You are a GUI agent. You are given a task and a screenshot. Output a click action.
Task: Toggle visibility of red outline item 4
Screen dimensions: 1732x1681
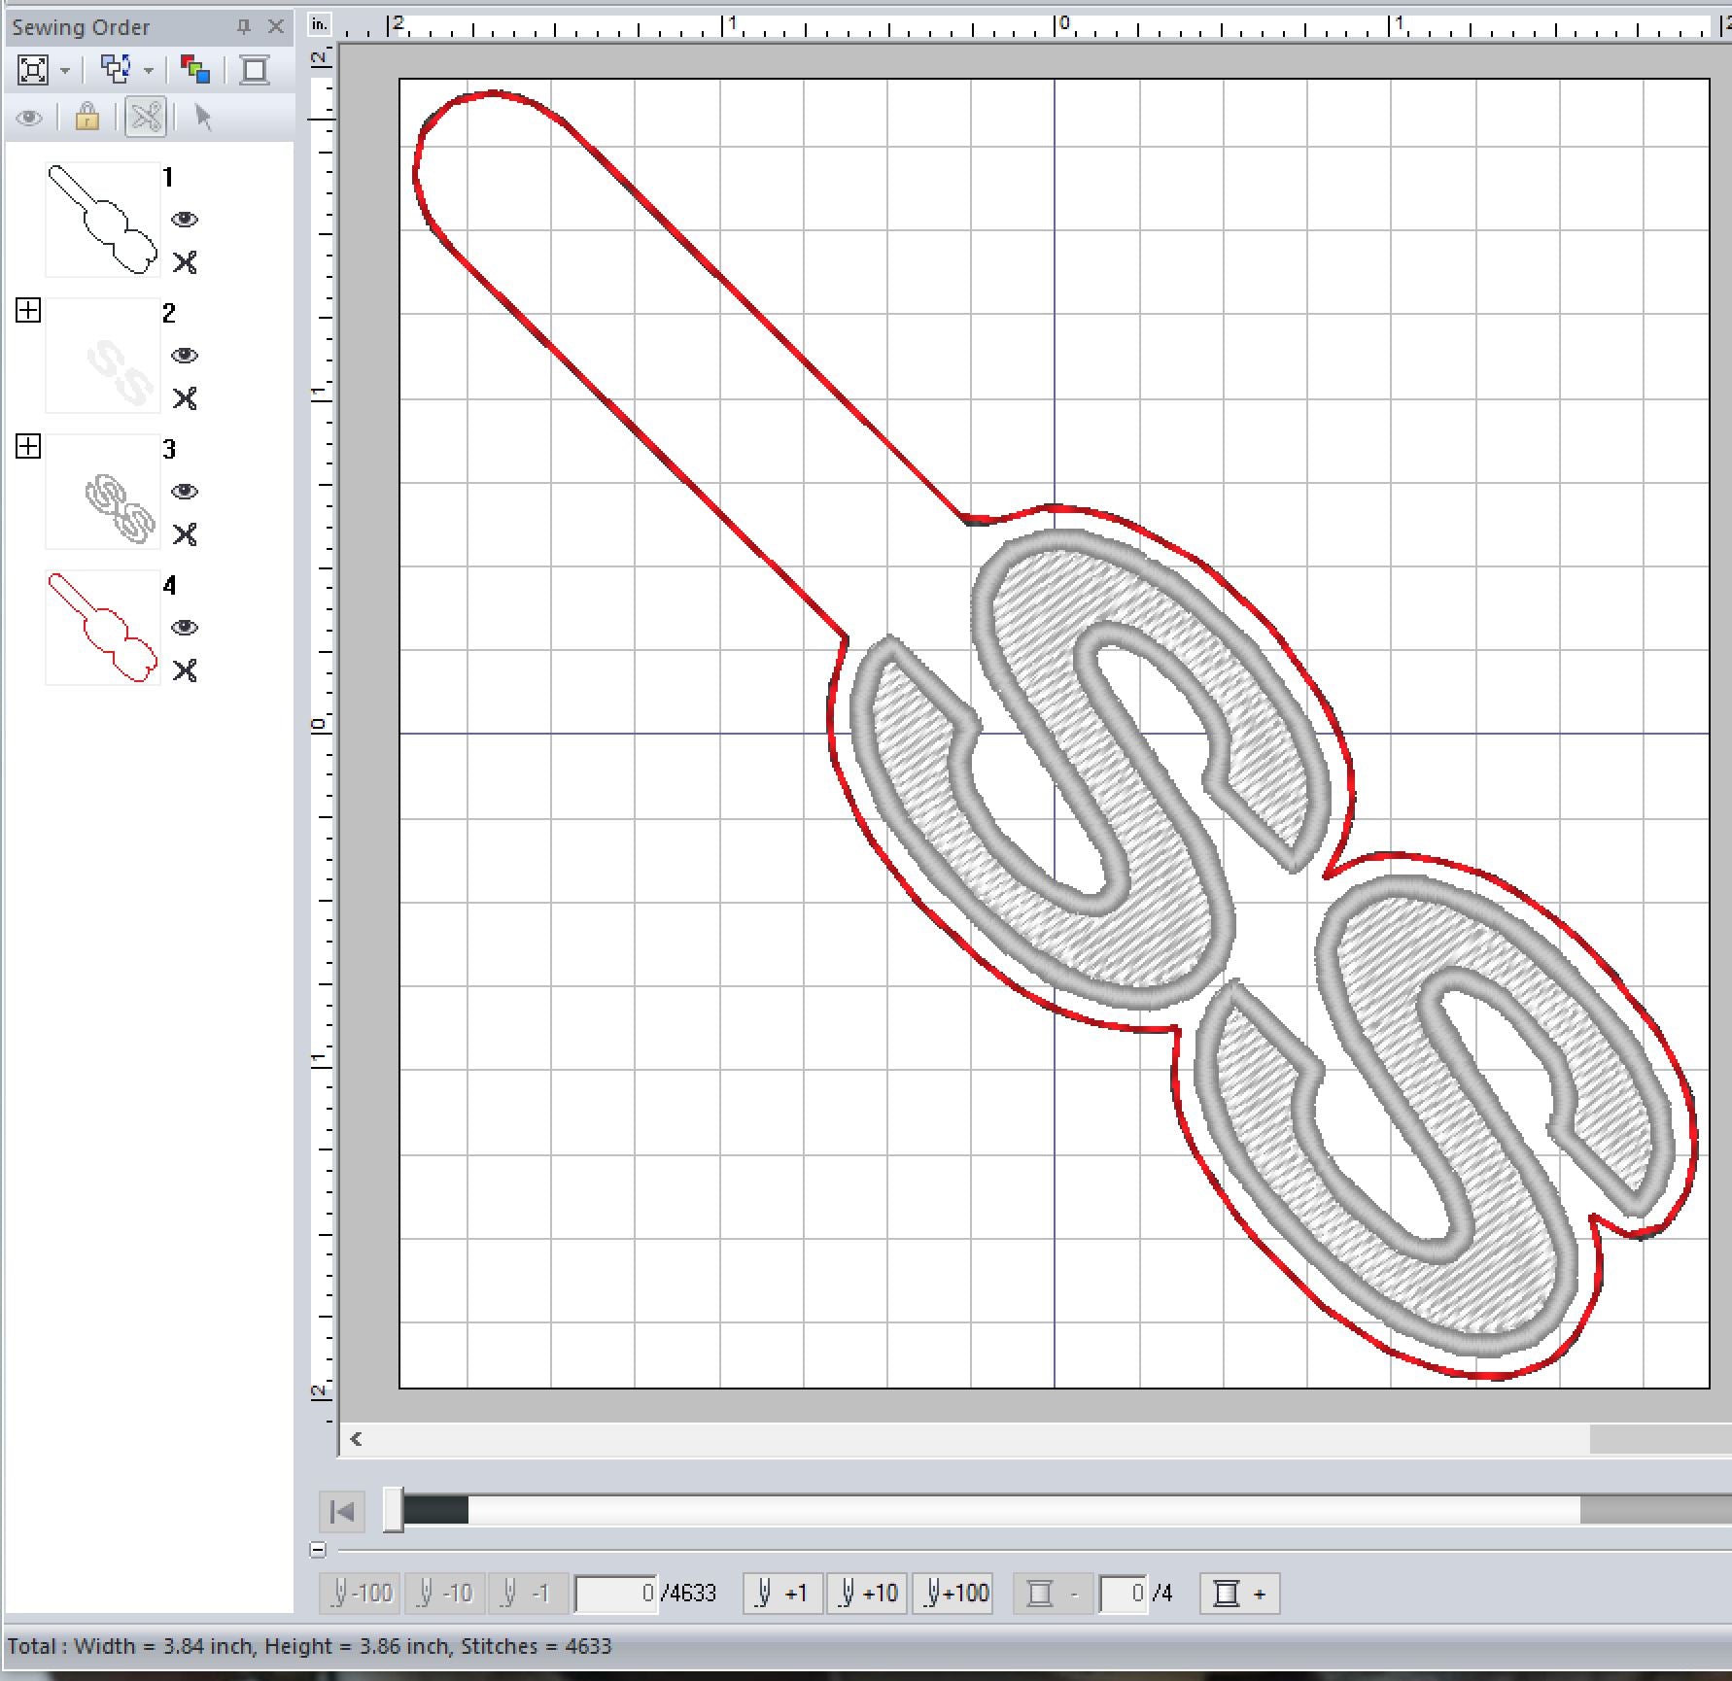[x=185, y=628]
